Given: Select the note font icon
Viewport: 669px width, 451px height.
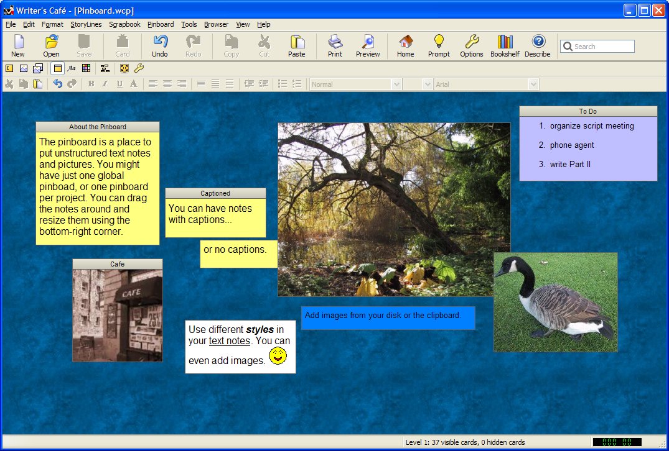Looking at the screenshot, I should (x=72, y=68).
